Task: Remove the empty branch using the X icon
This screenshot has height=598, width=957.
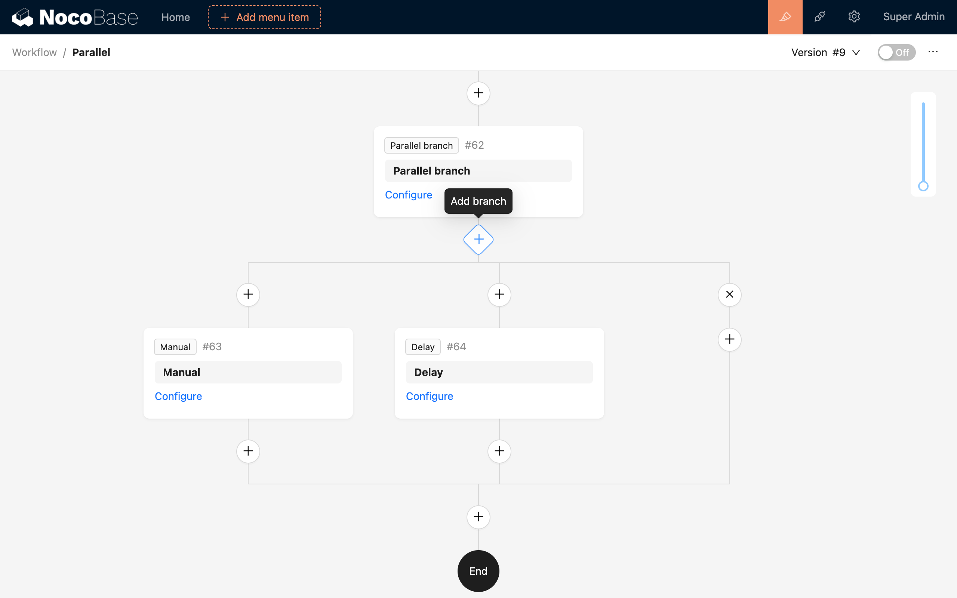Action: coord(729,294)
